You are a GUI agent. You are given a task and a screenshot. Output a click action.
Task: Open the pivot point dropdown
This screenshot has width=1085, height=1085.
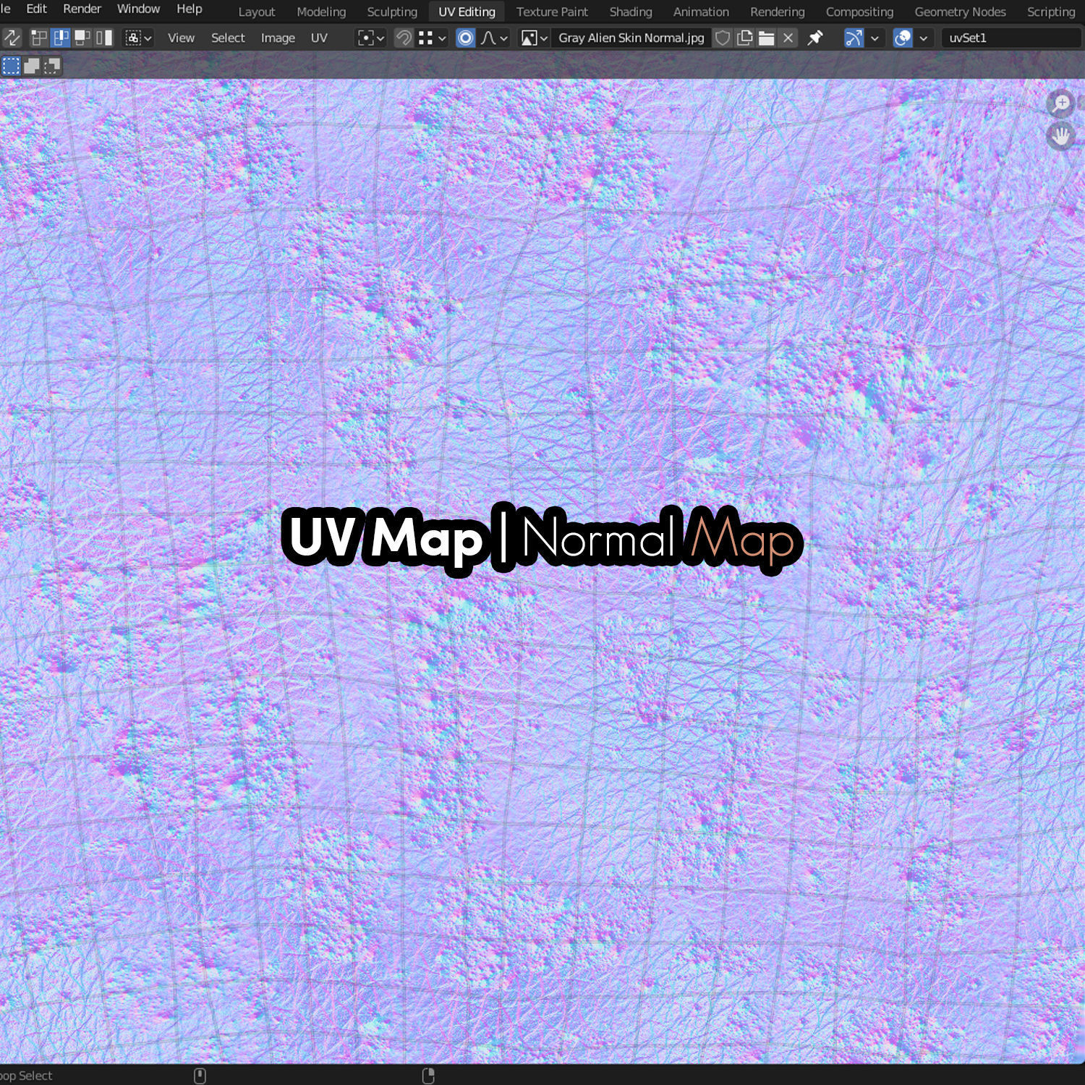[371, 38]
